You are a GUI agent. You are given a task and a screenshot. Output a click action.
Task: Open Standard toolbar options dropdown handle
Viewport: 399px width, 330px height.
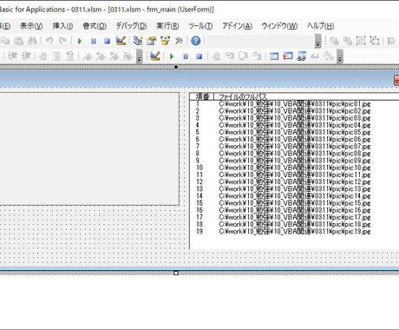(318, 41)
